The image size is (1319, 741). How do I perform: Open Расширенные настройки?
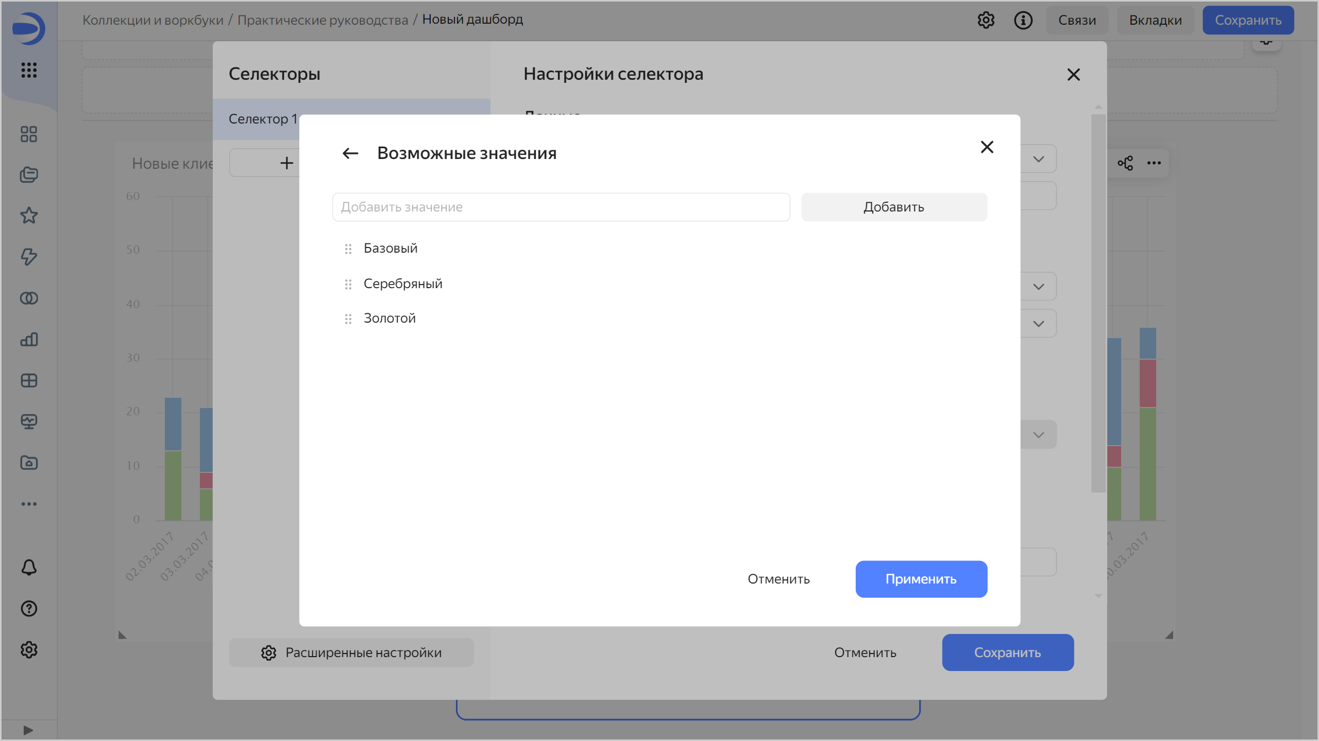click(351, 652)
